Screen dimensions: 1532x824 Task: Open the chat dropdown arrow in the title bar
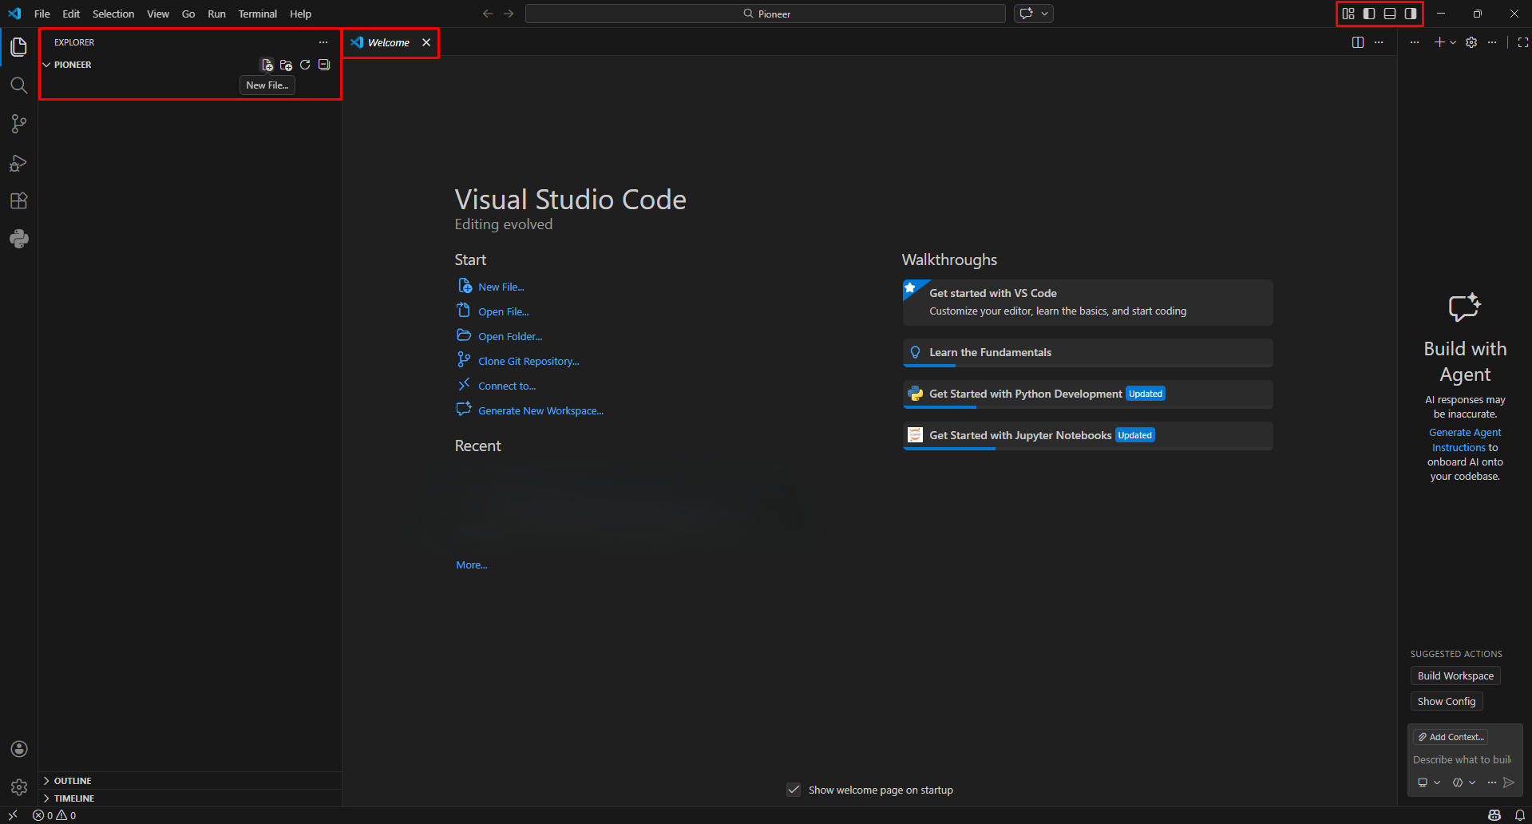coord(1044,14)
